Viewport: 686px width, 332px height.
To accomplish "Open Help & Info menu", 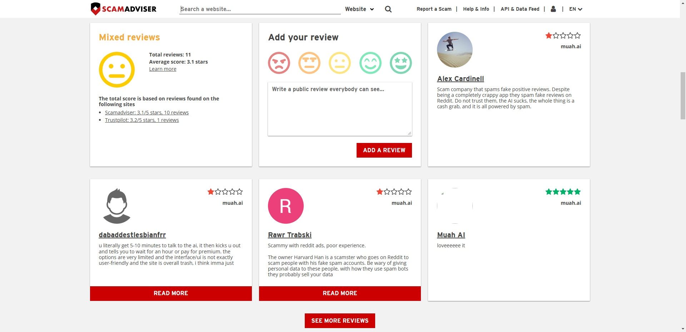I will coord(476,9).
